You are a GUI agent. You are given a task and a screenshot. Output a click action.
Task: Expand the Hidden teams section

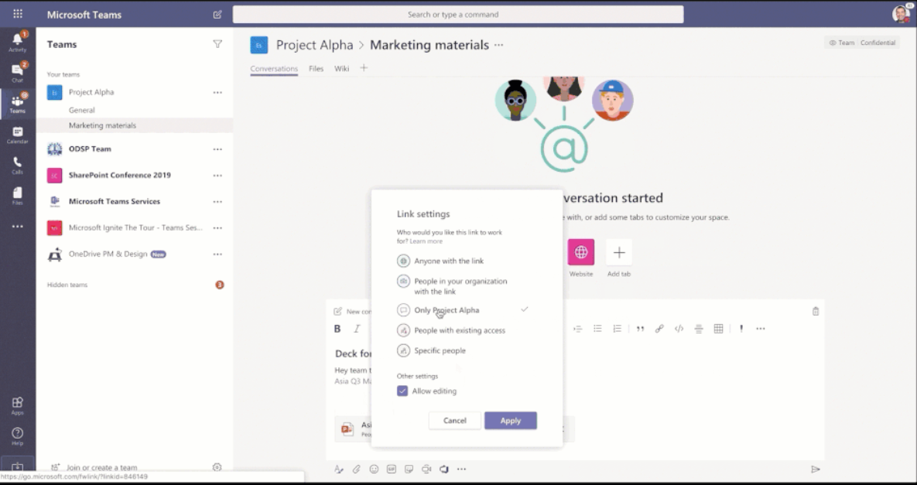(x=67, y=285)
